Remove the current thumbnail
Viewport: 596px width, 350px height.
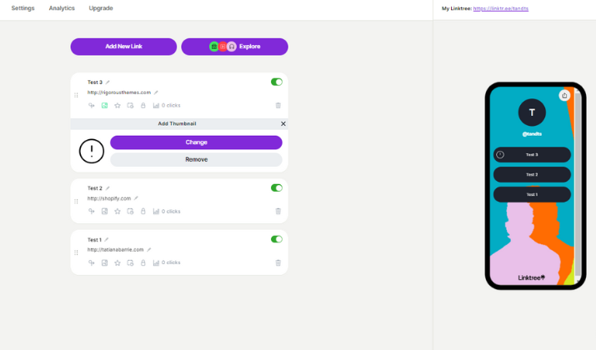196,159
